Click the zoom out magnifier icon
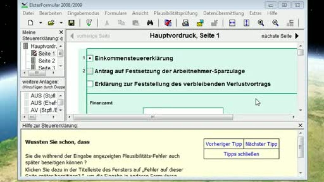Viewport: 324px width, 182px height. (x=275, y=23)
